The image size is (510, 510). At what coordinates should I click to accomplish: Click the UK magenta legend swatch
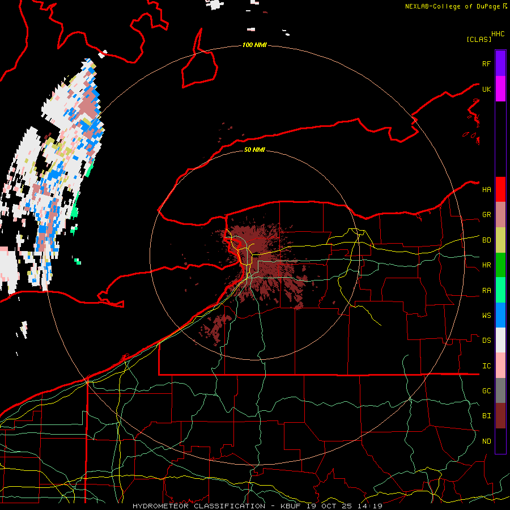point(500,89)
